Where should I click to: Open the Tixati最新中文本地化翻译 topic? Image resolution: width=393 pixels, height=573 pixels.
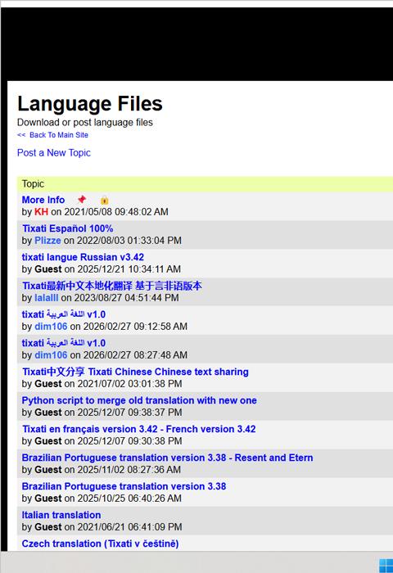[112, 286]
